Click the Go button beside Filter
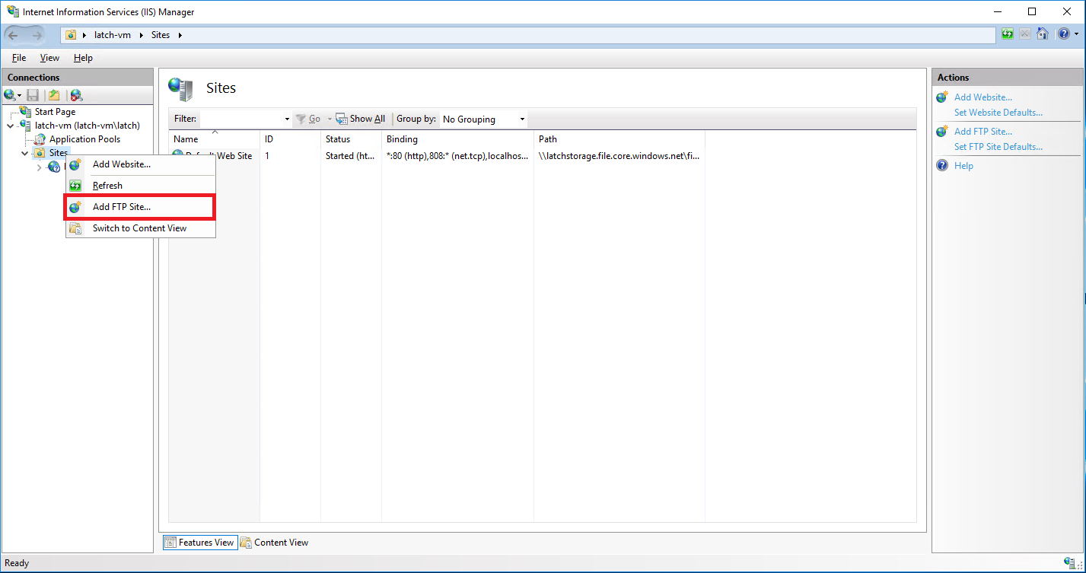Screen dimensions: 1086x573 [x=309, y=119]
